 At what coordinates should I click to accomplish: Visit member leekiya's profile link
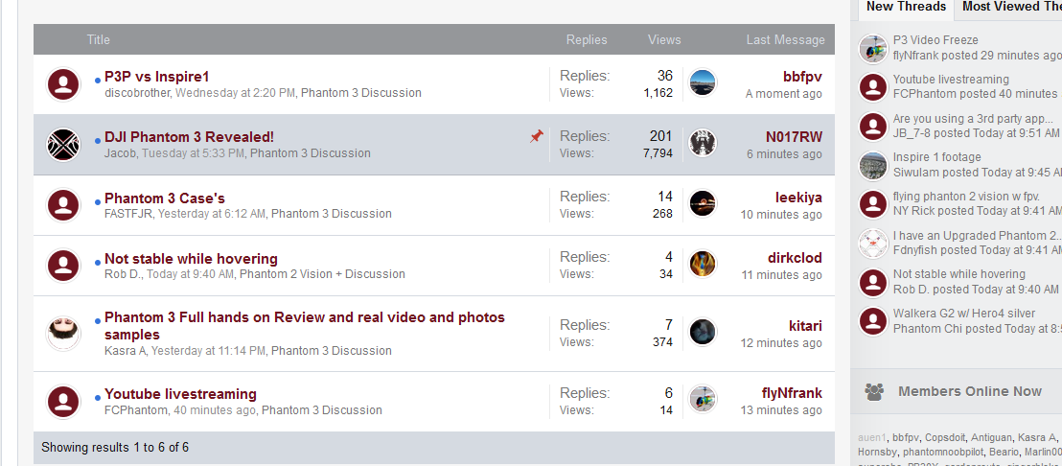pyautogui.click(x=798, y=198)
